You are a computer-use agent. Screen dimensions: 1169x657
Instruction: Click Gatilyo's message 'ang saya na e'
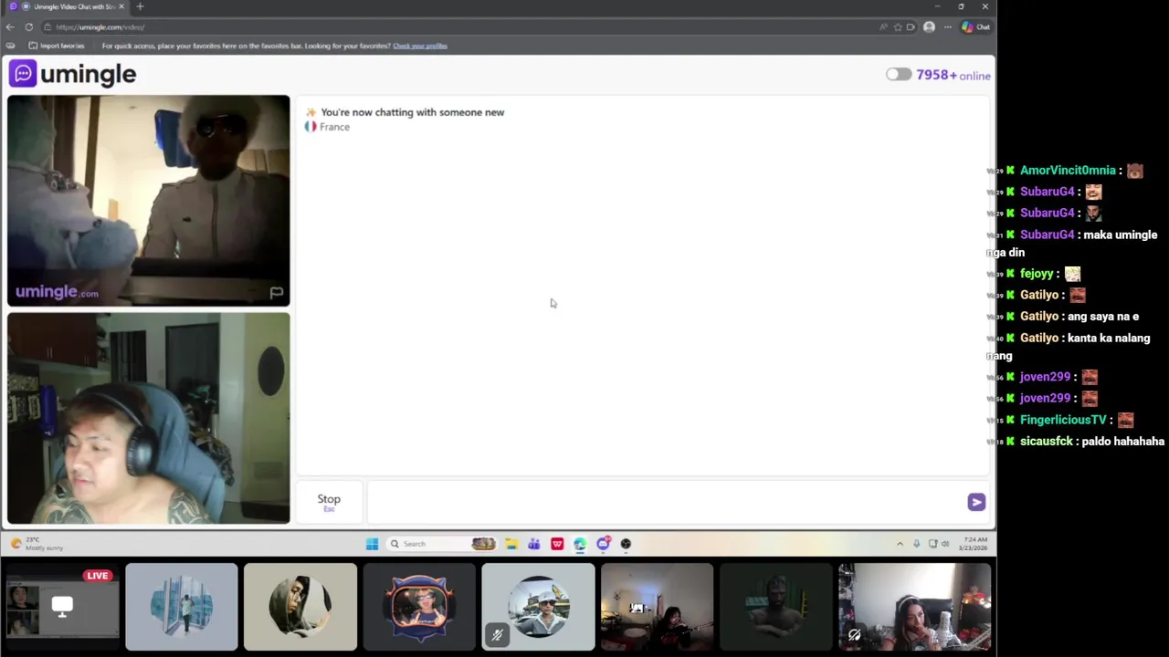(1102, 317)
